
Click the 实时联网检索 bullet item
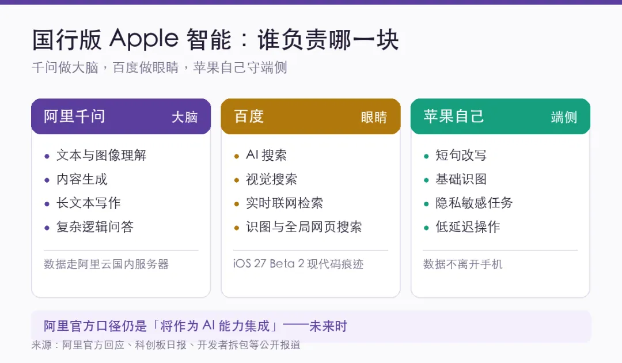285,203
